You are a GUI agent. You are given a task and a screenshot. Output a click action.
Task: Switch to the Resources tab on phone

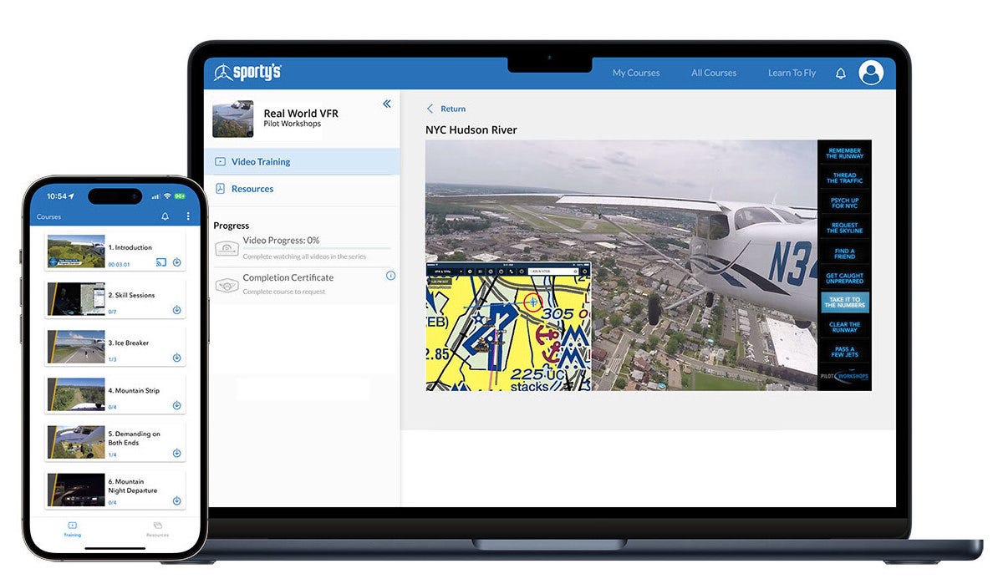(x=157, y=530)
